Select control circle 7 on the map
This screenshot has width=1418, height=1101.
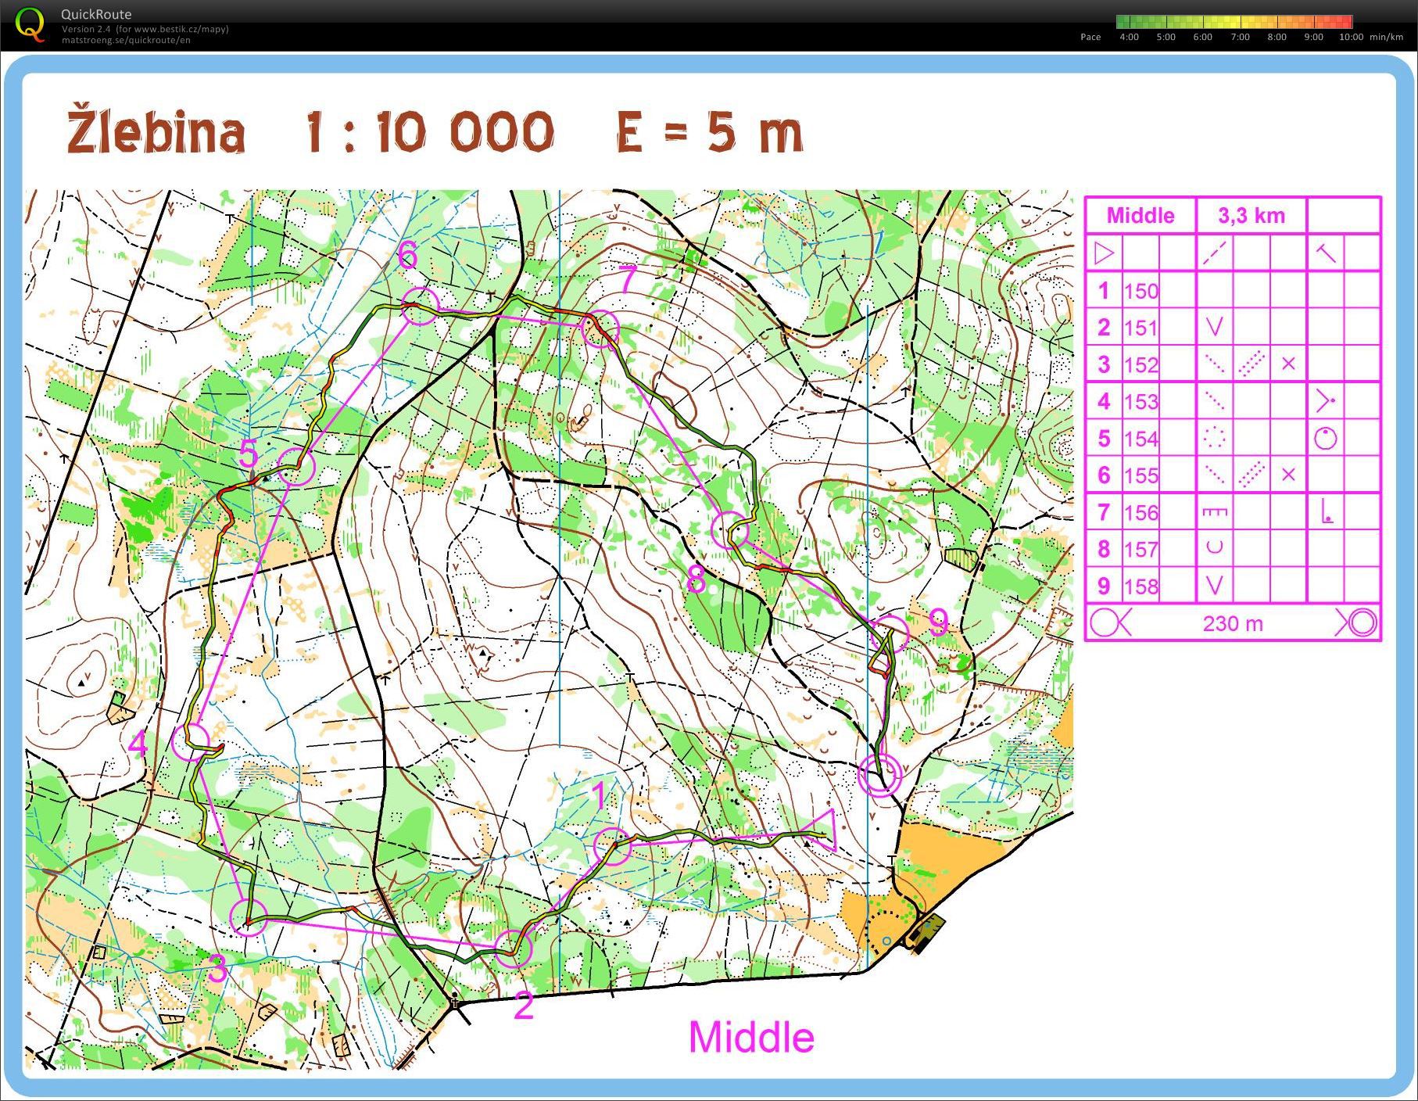[x=600, y=328]
